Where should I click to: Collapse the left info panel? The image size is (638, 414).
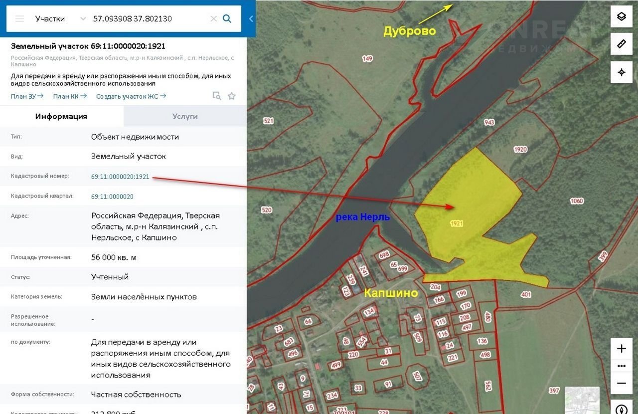251,19
